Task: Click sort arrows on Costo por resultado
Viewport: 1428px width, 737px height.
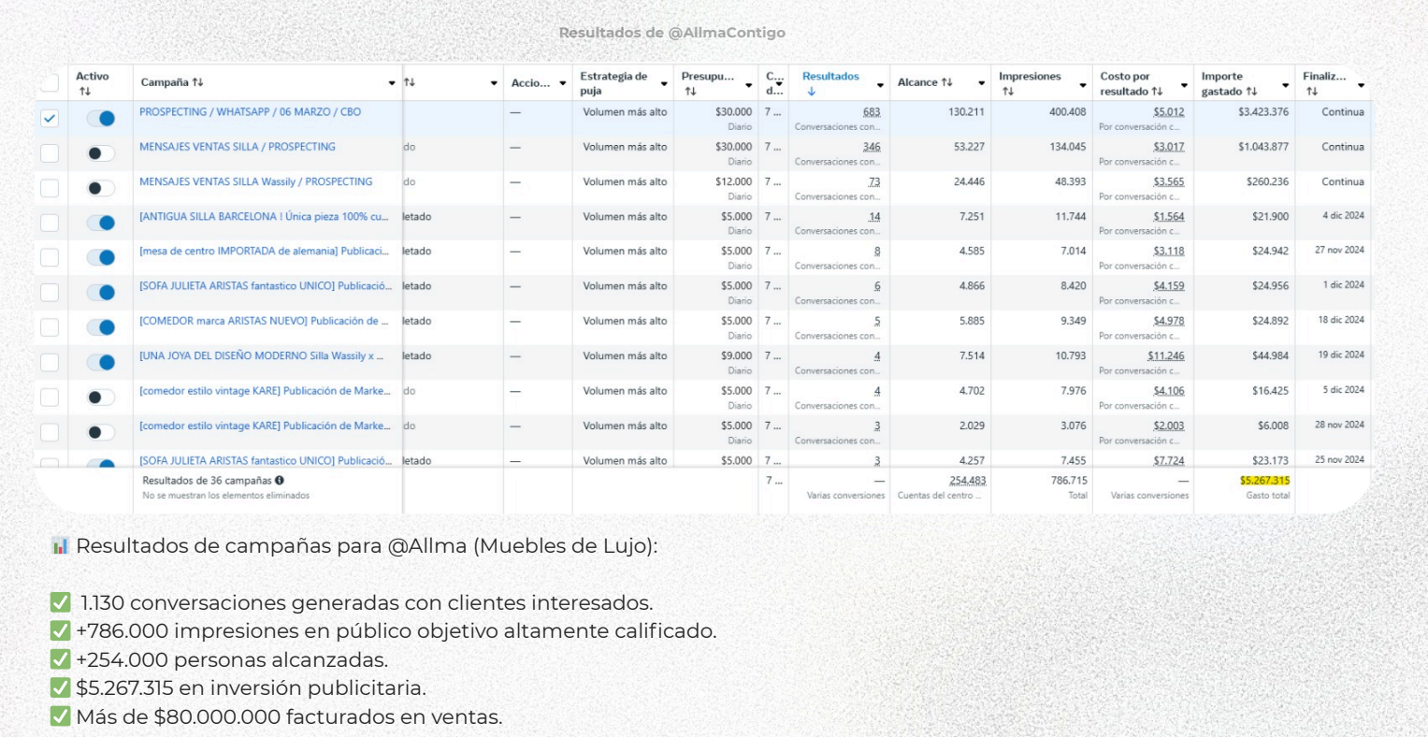Action: point(1157,92)
